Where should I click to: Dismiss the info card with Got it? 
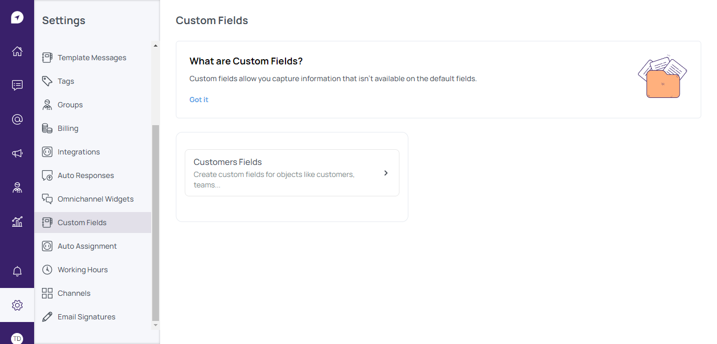[x=199, y=99]
